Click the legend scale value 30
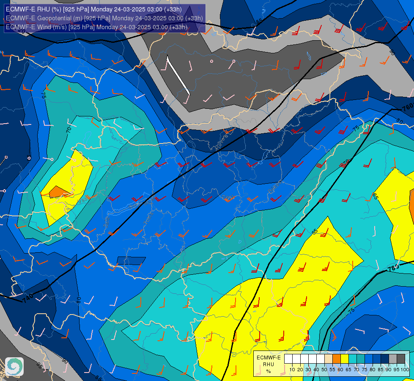Screen dimensions: 414x381 click(x=308, y=370)
